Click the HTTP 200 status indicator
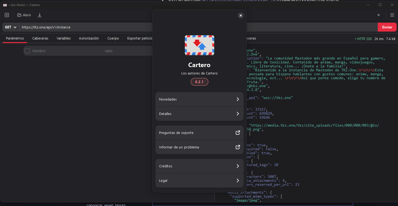Viewport: 398px width, 206px height. pos(363,39)
